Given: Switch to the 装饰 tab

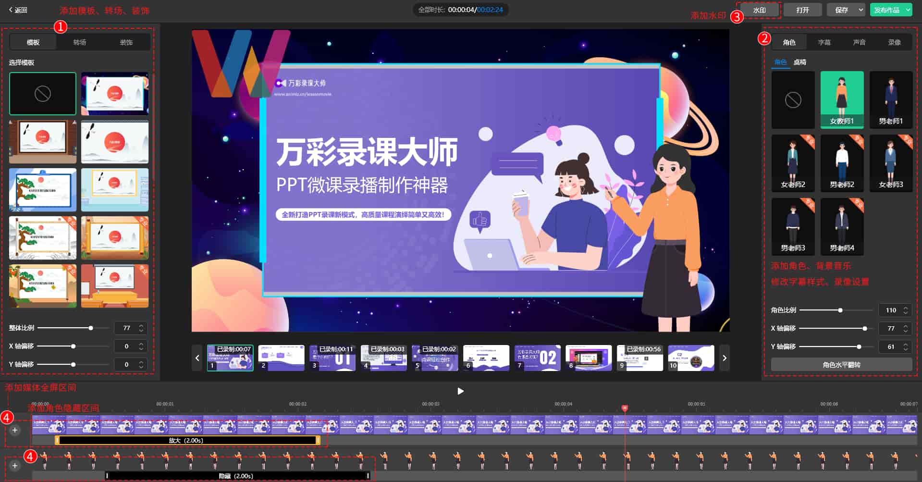Looking at the screenshot, I should 126,42.
